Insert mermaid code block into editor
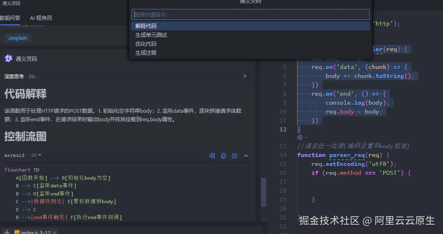The image size is (443, 234). coord(212,156)
